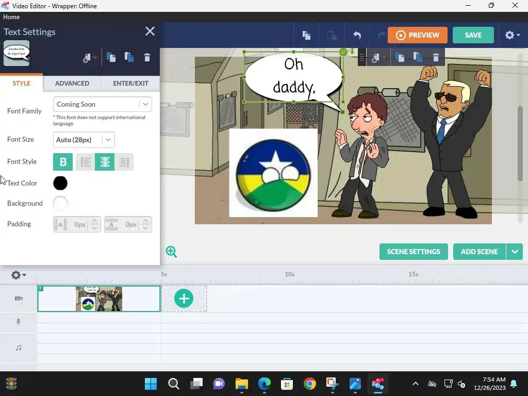Screen dimensions: 528x396
Task: Click replace asset icon on floating canvas toolbar
Action: point(378,58)
